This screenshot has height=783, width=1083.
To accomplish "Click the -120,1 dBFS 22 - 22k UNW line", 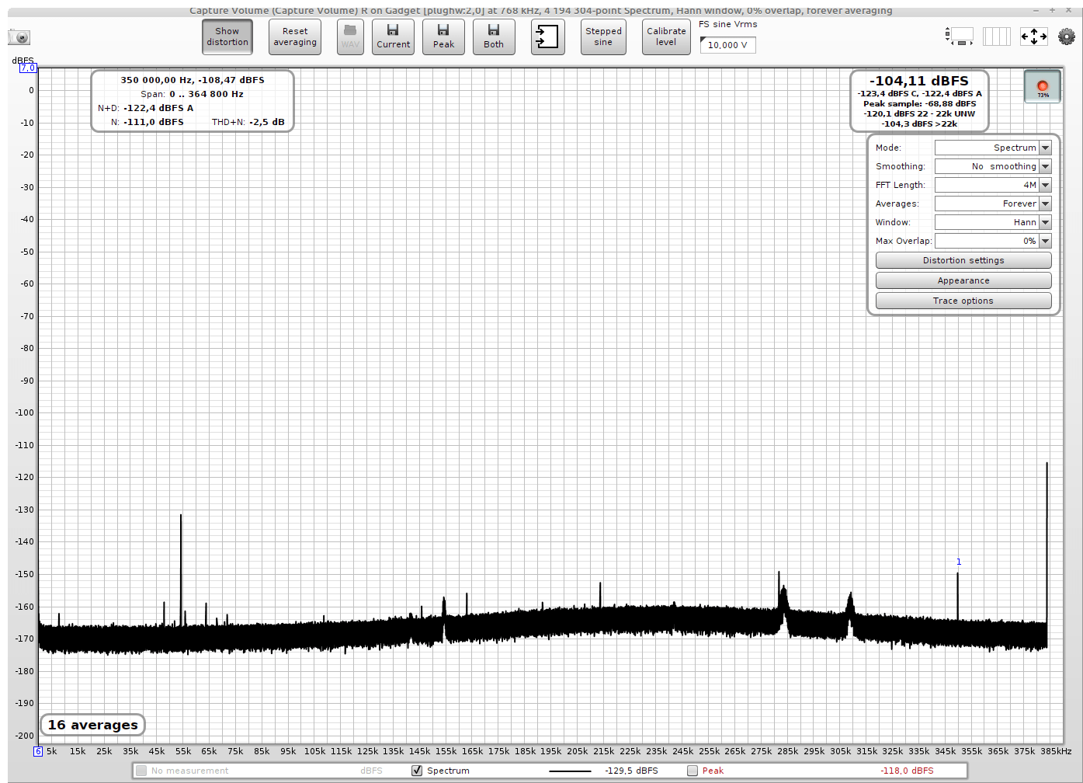I will point(919,113).
